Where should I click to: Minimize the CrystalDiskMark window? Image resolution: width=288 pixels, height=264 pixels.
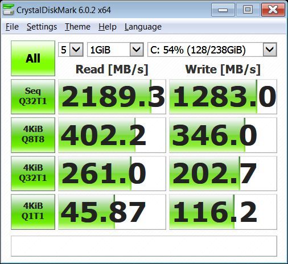[223, 10]
